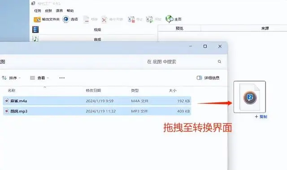Viewport: 287px width, 170px height.
Task: Click the audio file icon of the .mp3 file
Action: pyautogui.click(x=7, y=111)
